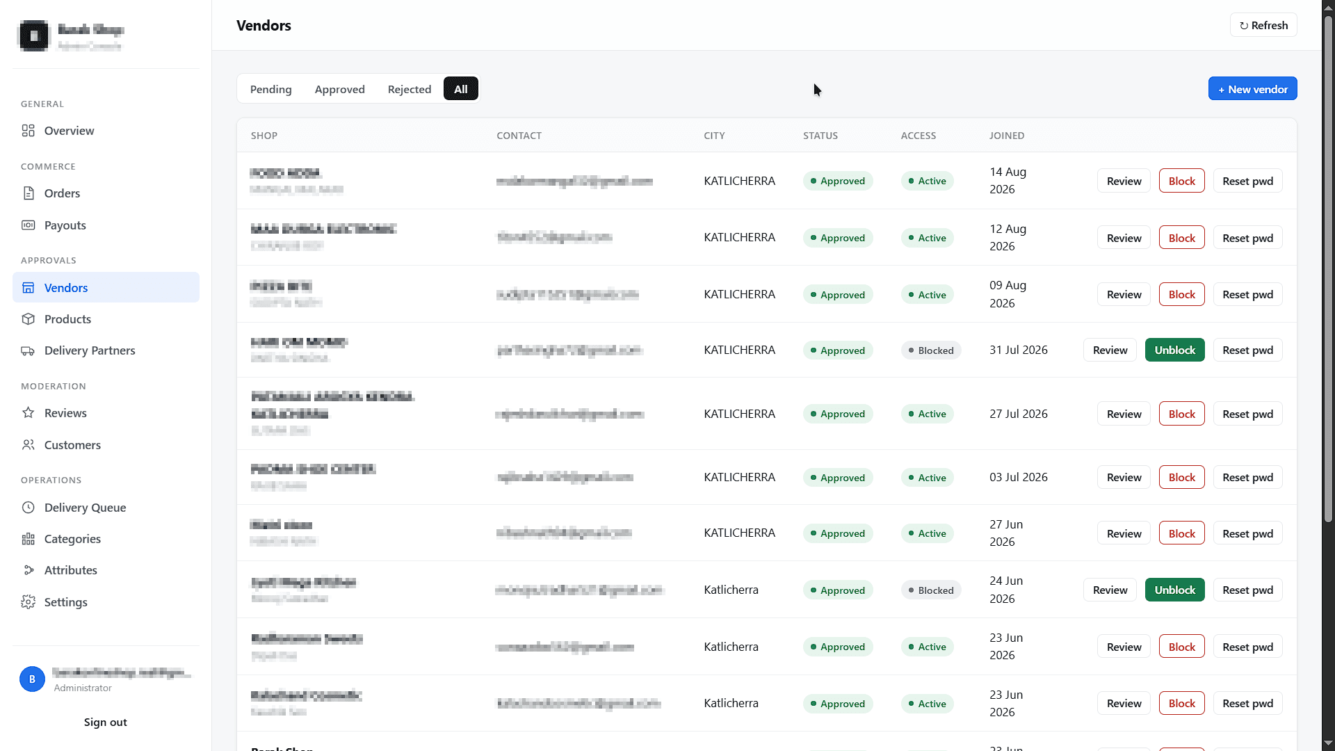Click the Customers people icon
Viewport: 1335px width, 751px height.
point(29,445)
